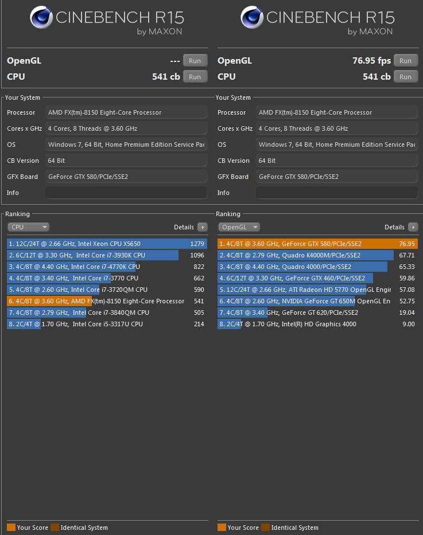Select NVIDIA GeForce GT 650M ranking row
423x535 pixels.
[x=317, y=301]
